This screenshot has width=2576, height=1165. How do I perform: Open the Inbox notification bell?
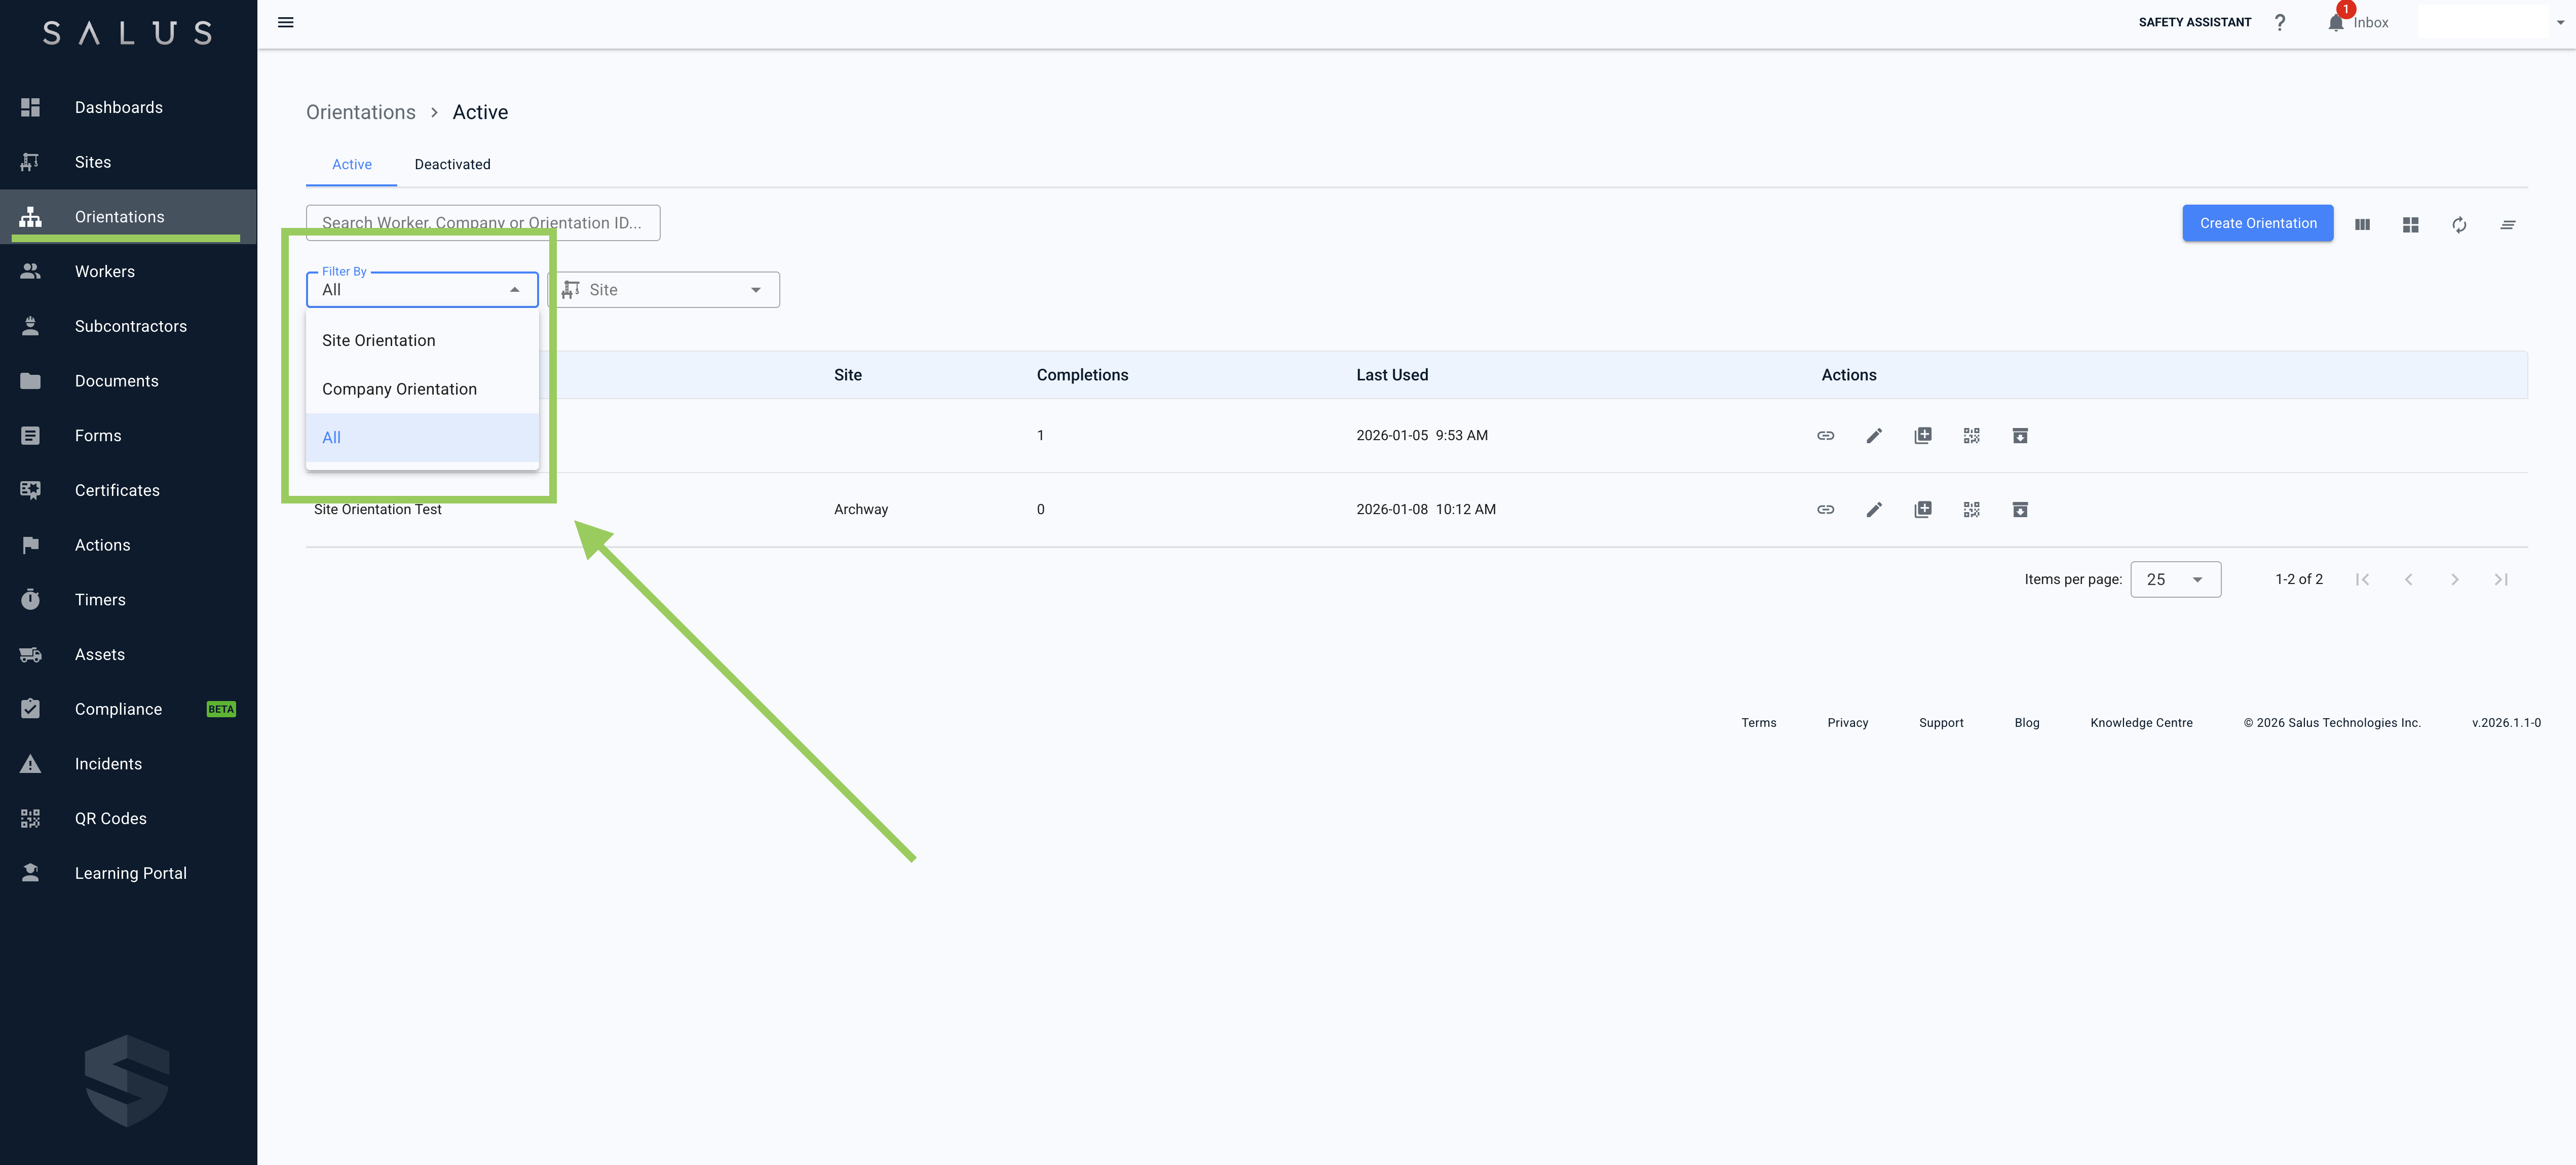pyautogui.click(x=2335, y=22)
